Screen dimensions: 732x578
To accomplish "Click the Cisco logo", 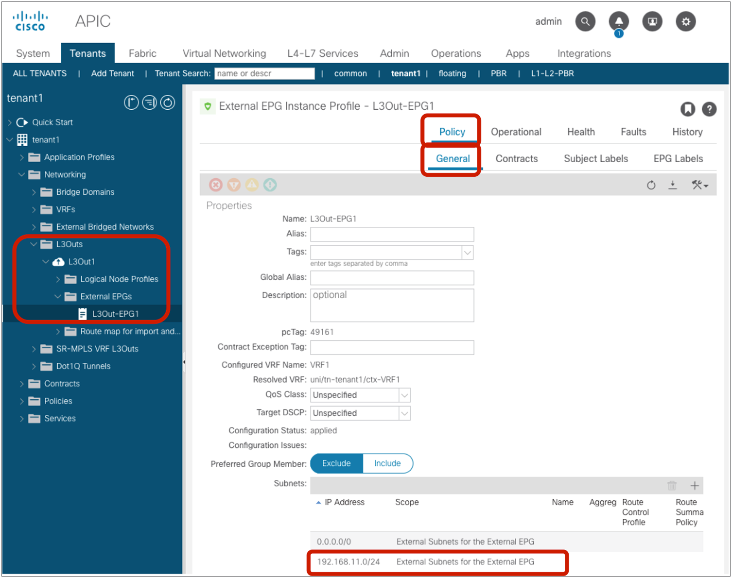I will click(x=30, y=21).
